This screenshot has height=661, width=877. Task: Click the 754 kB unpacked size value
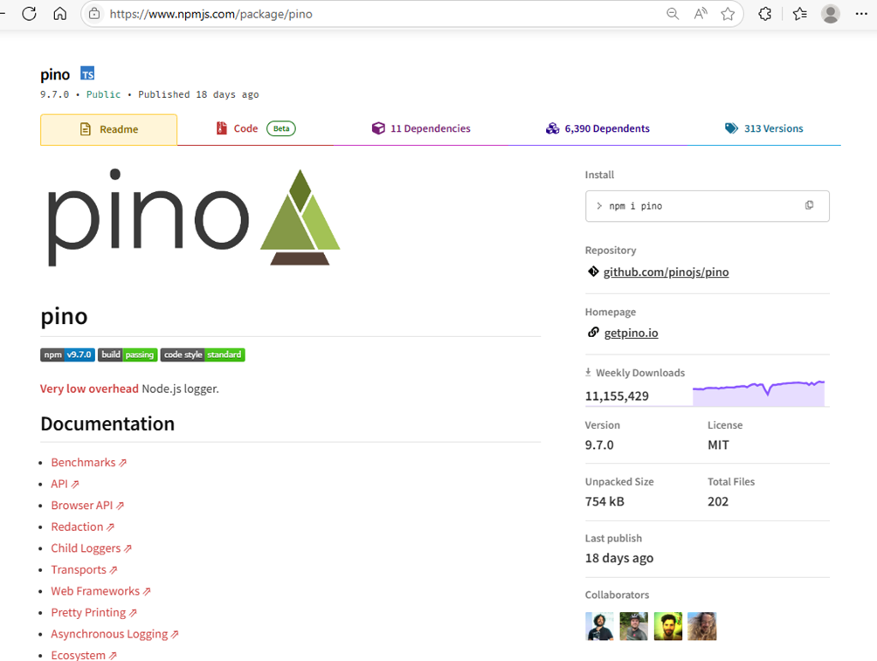(x=604, y=501)
